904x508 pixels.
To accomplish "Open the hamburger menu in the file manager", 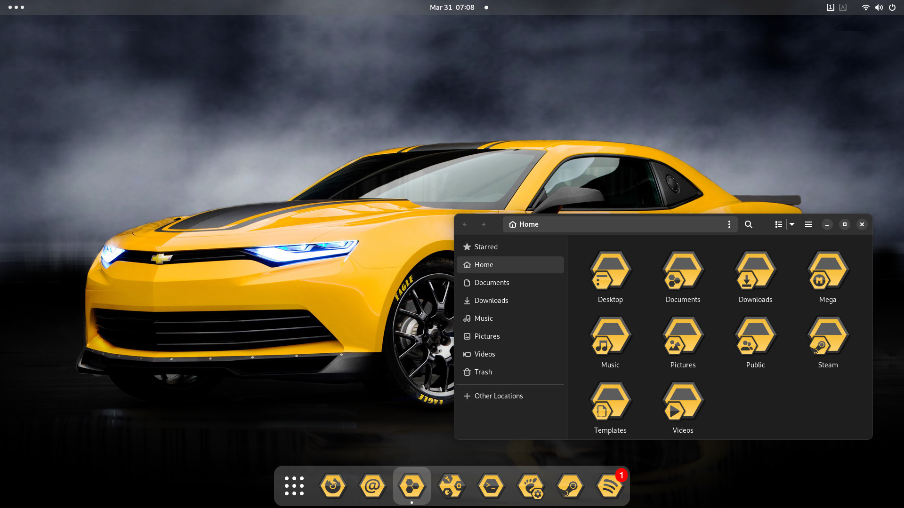I will [808, 224].
